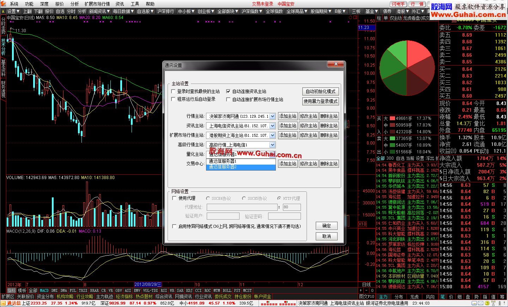This screenshot has width=508, height=307.
Task: Open the 自选股 dropdown in the toolbar
Action: (145, 11)
